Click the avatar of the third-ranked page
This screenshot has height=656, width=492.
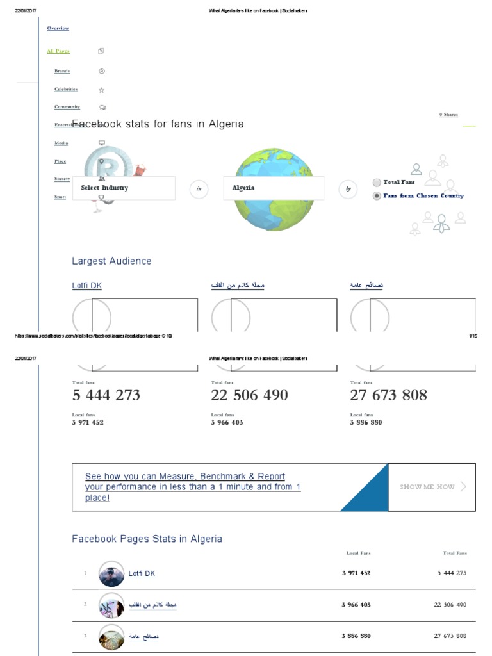111,637
